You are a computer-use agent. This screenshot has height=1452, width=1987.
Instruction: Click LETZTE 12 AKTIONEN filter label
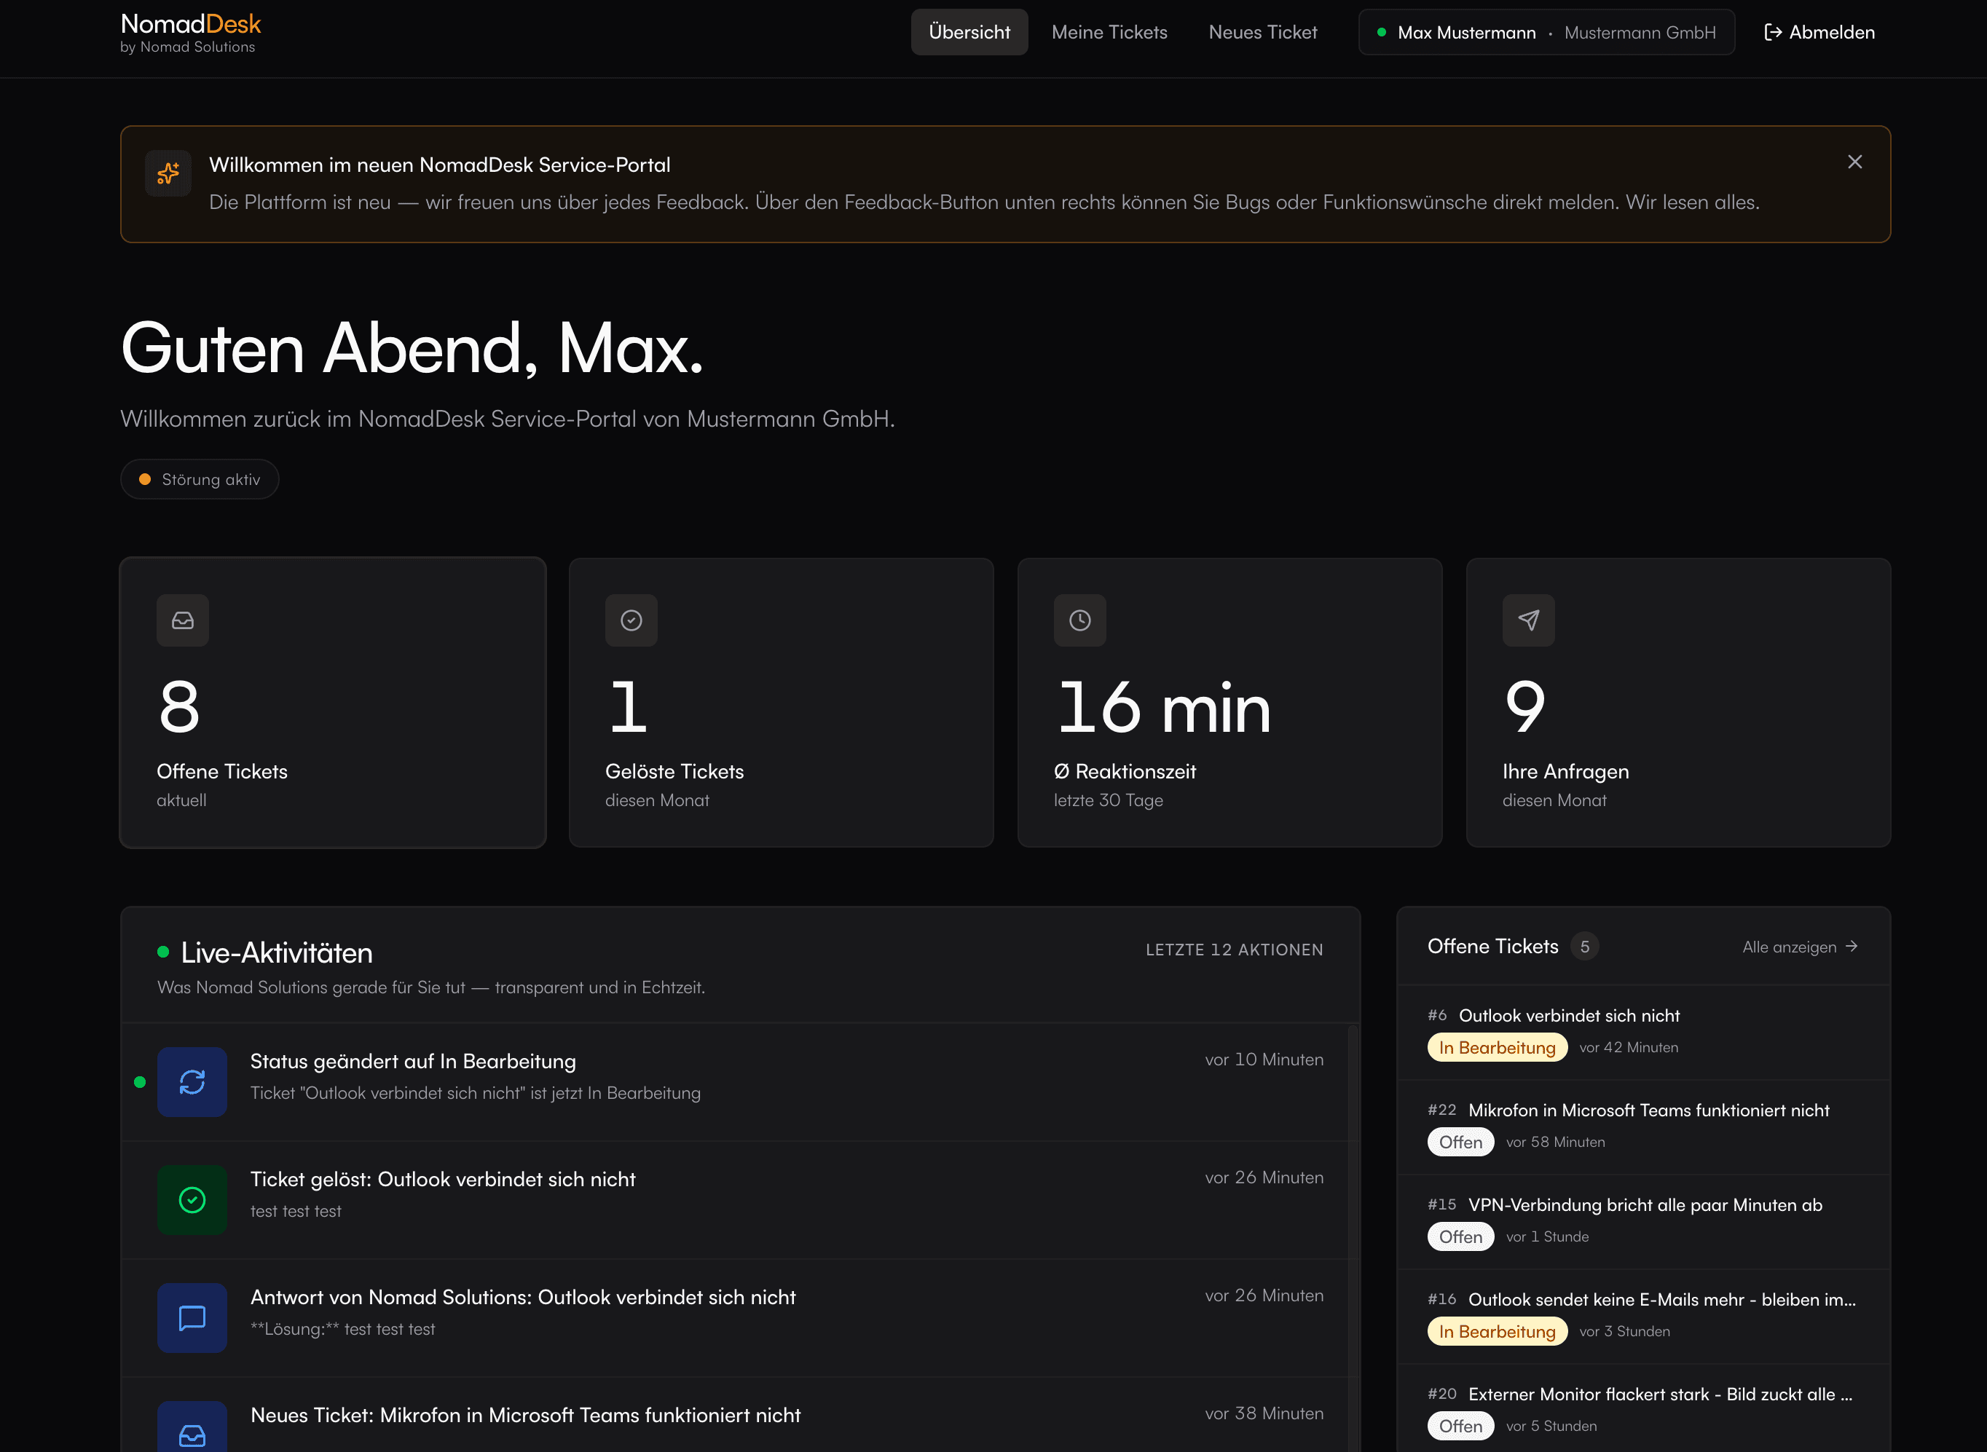[x=1235, y=950]
